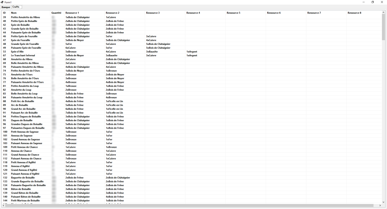Sort by the Nom column header
This screenshot has width=387, height=209.
point(30,13)
